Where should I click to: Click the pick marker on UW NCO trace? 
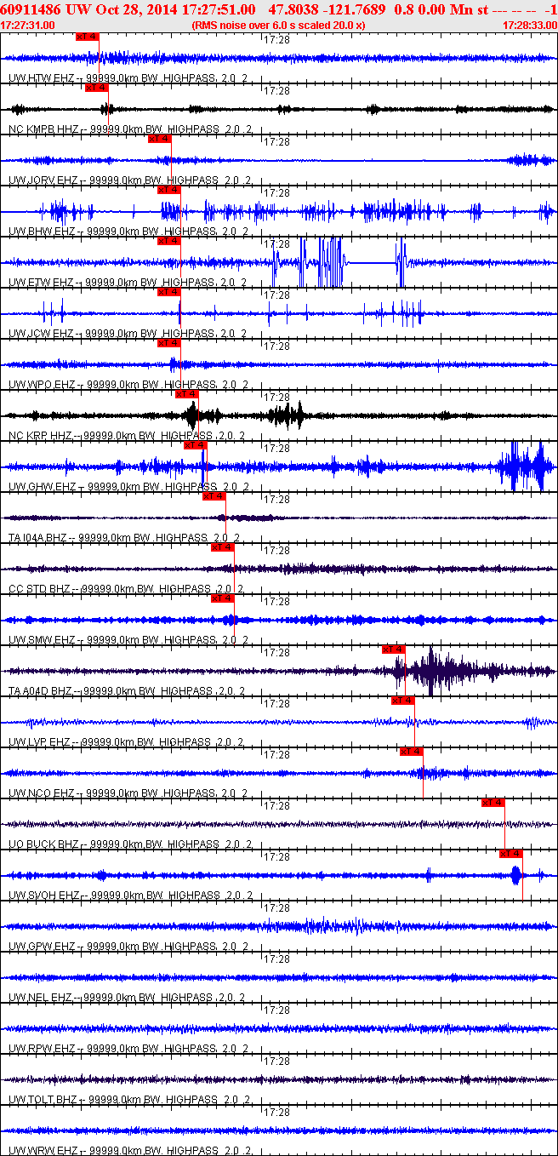(x=411, y=752)
